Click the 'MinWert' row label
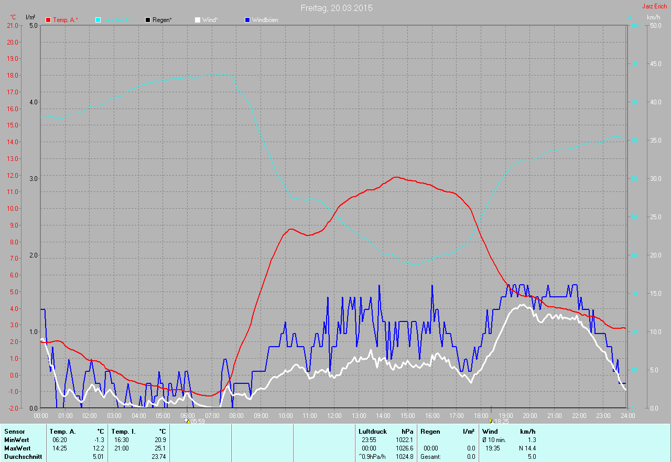Viewport: 671px width, 462px height. (17, 440)
